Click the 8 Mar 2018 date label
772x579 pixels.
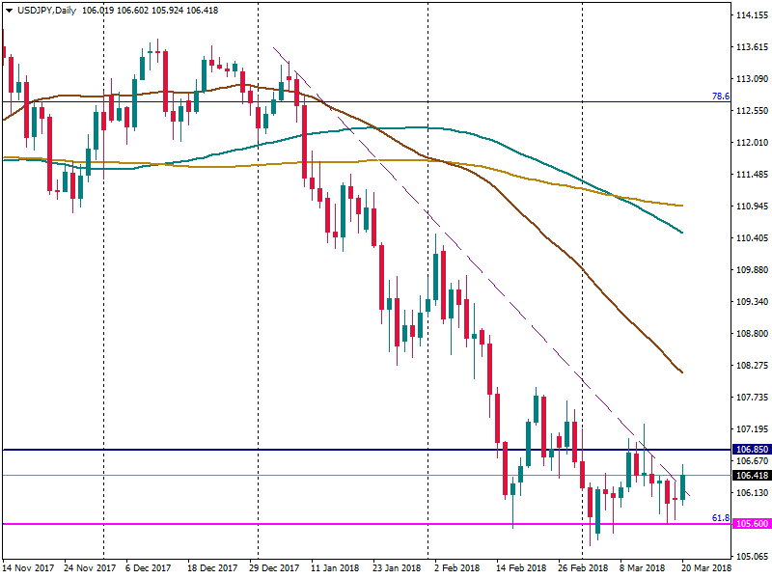(642, 568)
